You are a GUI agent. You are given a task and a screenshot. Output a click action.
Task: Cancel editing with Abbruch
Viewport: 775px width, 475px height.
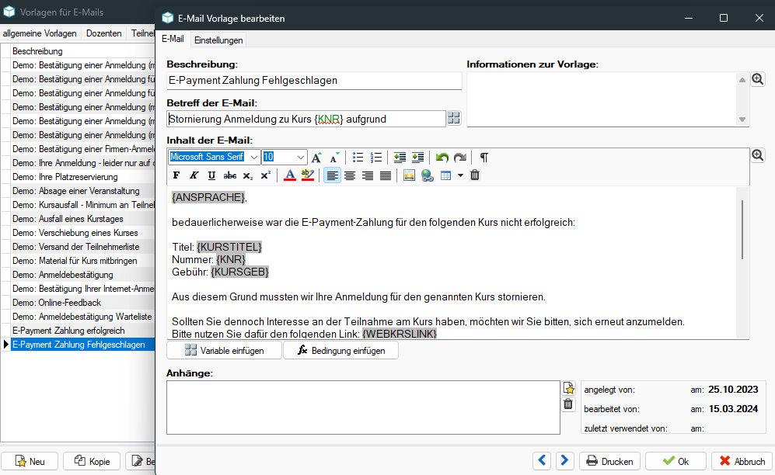(x=742, y=461)
